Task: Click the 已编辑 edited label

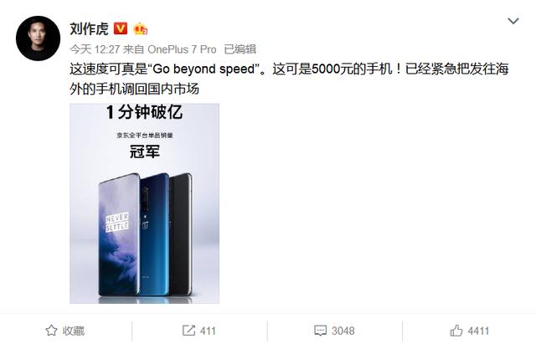Action: tap(240, 49)
